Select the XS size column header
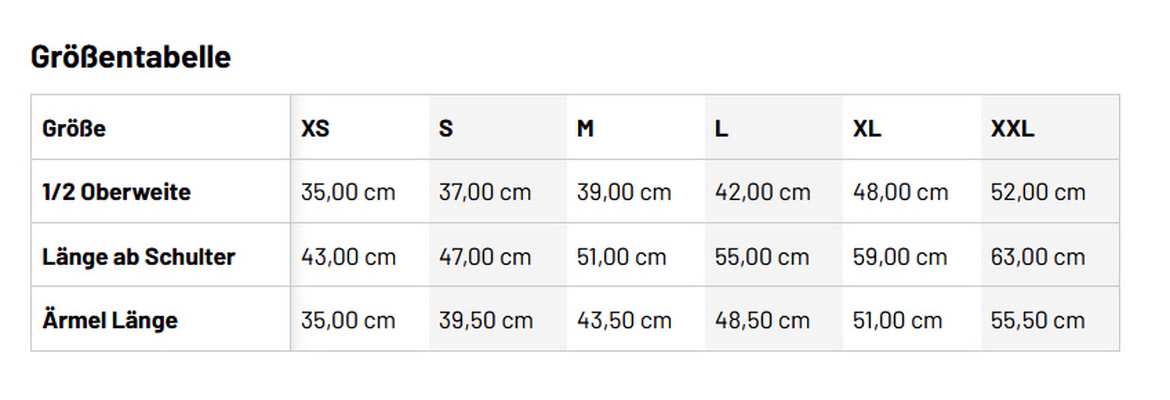Screen dimensions: 1170x400 [315, 128]
